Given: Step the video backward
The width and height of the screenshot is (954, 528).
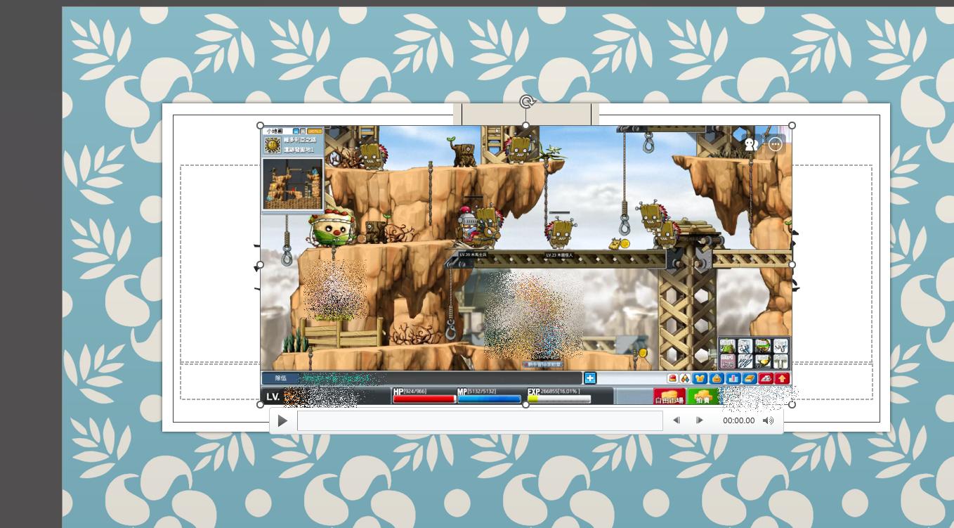Looking at the screenshot, I should point(677,420).
